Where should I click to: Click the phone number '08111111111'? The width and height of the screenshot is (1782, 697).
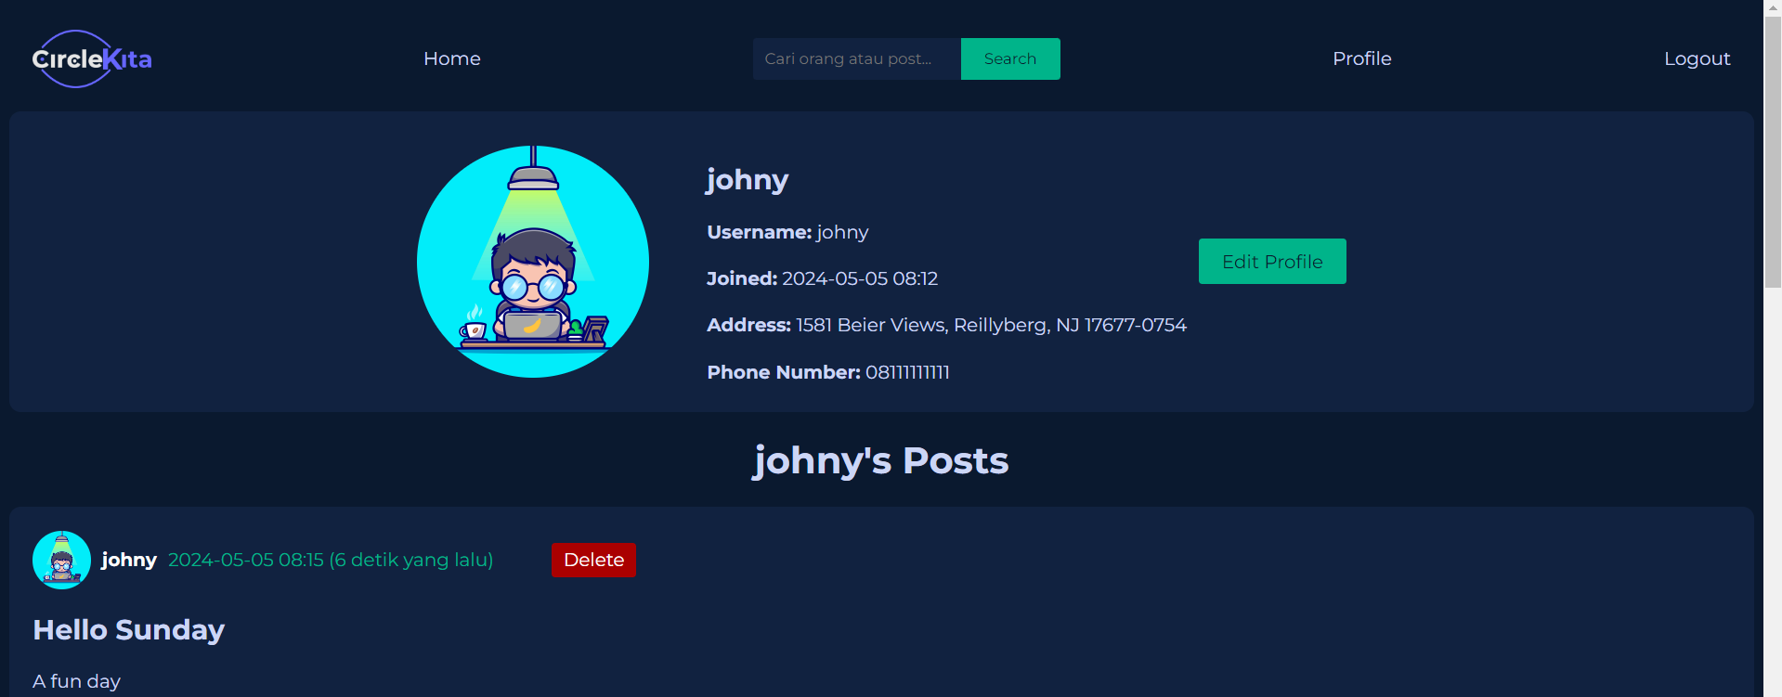point(907,372)
